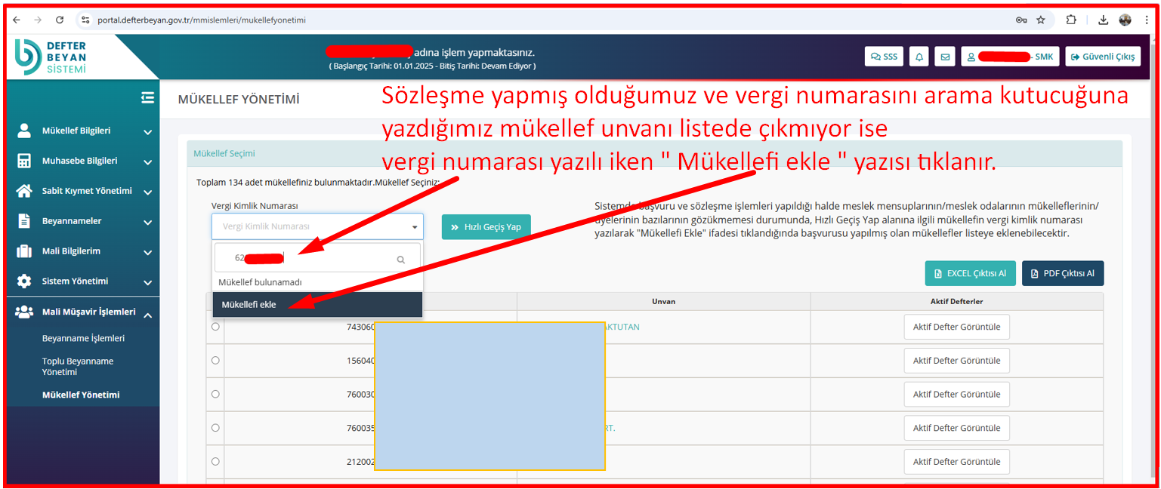Image resolution: width=1161 pixels, height=489 pixels.
Task: Bookmark page with the star icon
Action: (x=1041, y=20)
